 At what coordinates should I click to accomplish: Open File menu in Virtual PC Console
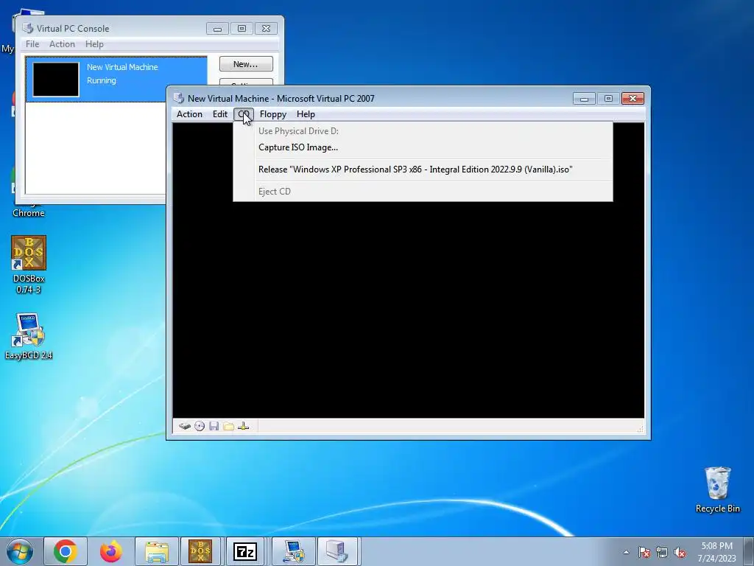(x=32, y=43)
